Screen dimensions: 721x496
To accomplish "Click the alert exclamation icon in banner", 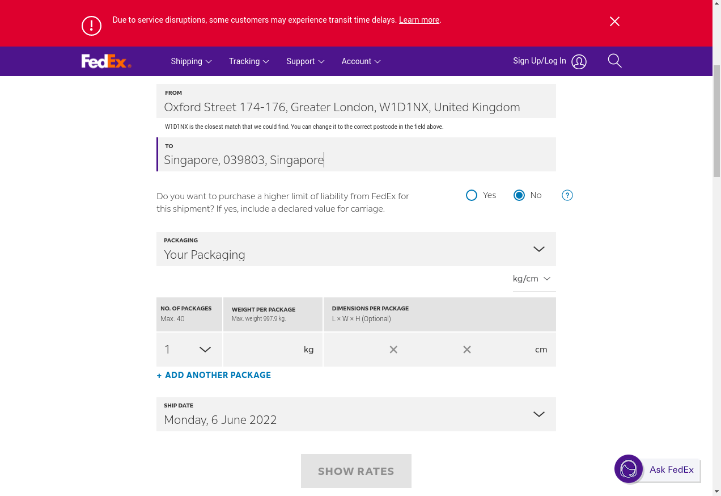I will 91,26.
